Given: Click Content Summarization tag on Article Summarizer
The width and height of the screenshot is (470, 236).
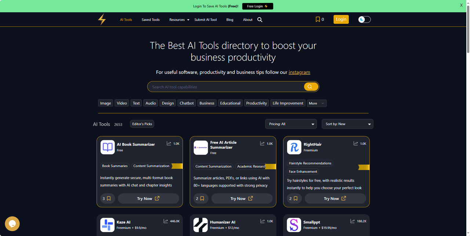Looking at the screenshot, I should pyautogui.click(x=213, y=166).
